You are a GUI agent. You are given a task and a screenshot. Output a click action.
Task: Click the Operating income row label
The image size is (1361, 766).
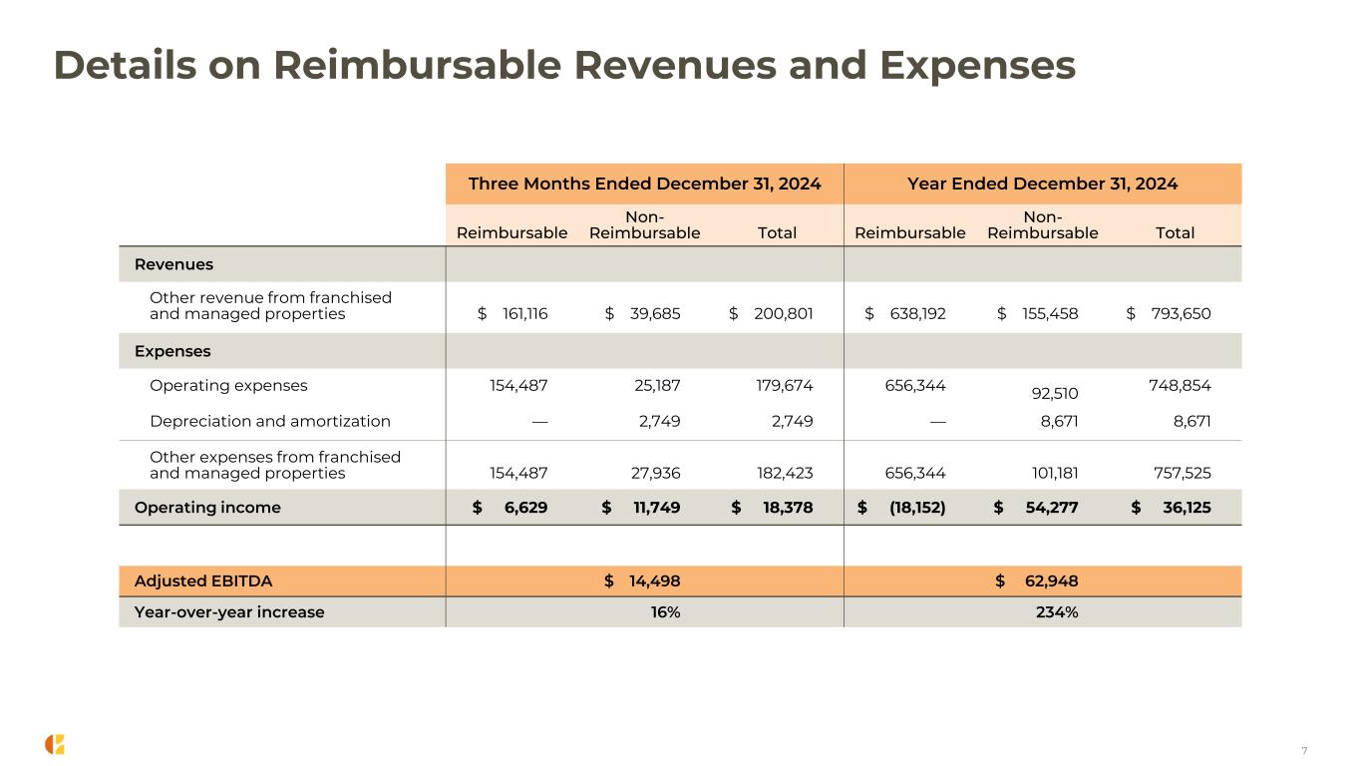(x=207, y=508)
